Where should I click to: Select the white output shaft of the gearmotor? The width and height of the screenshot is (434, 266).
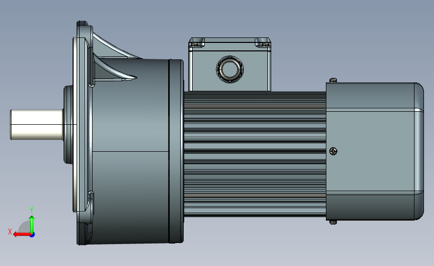37,124
